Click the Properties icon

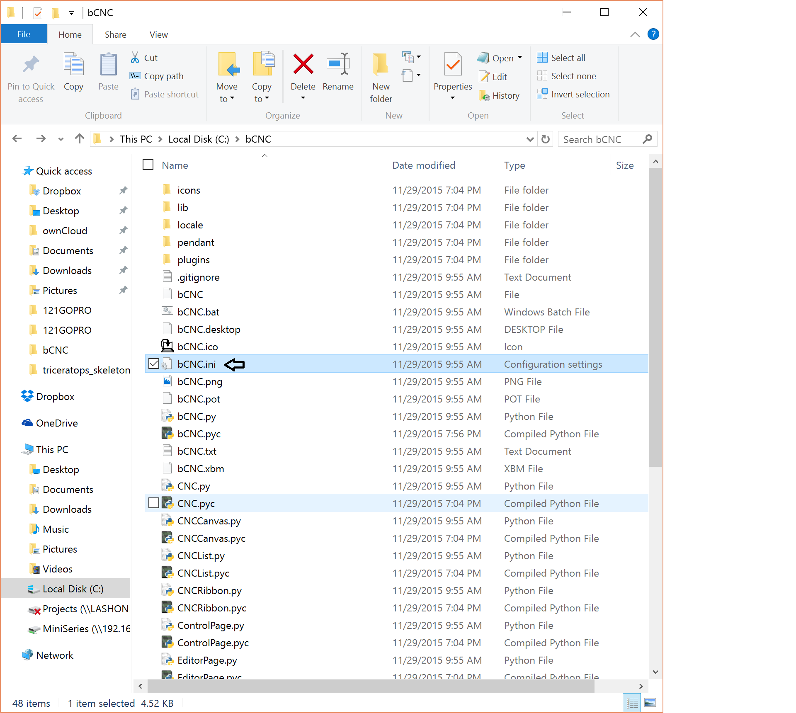[x=453, y=64]
